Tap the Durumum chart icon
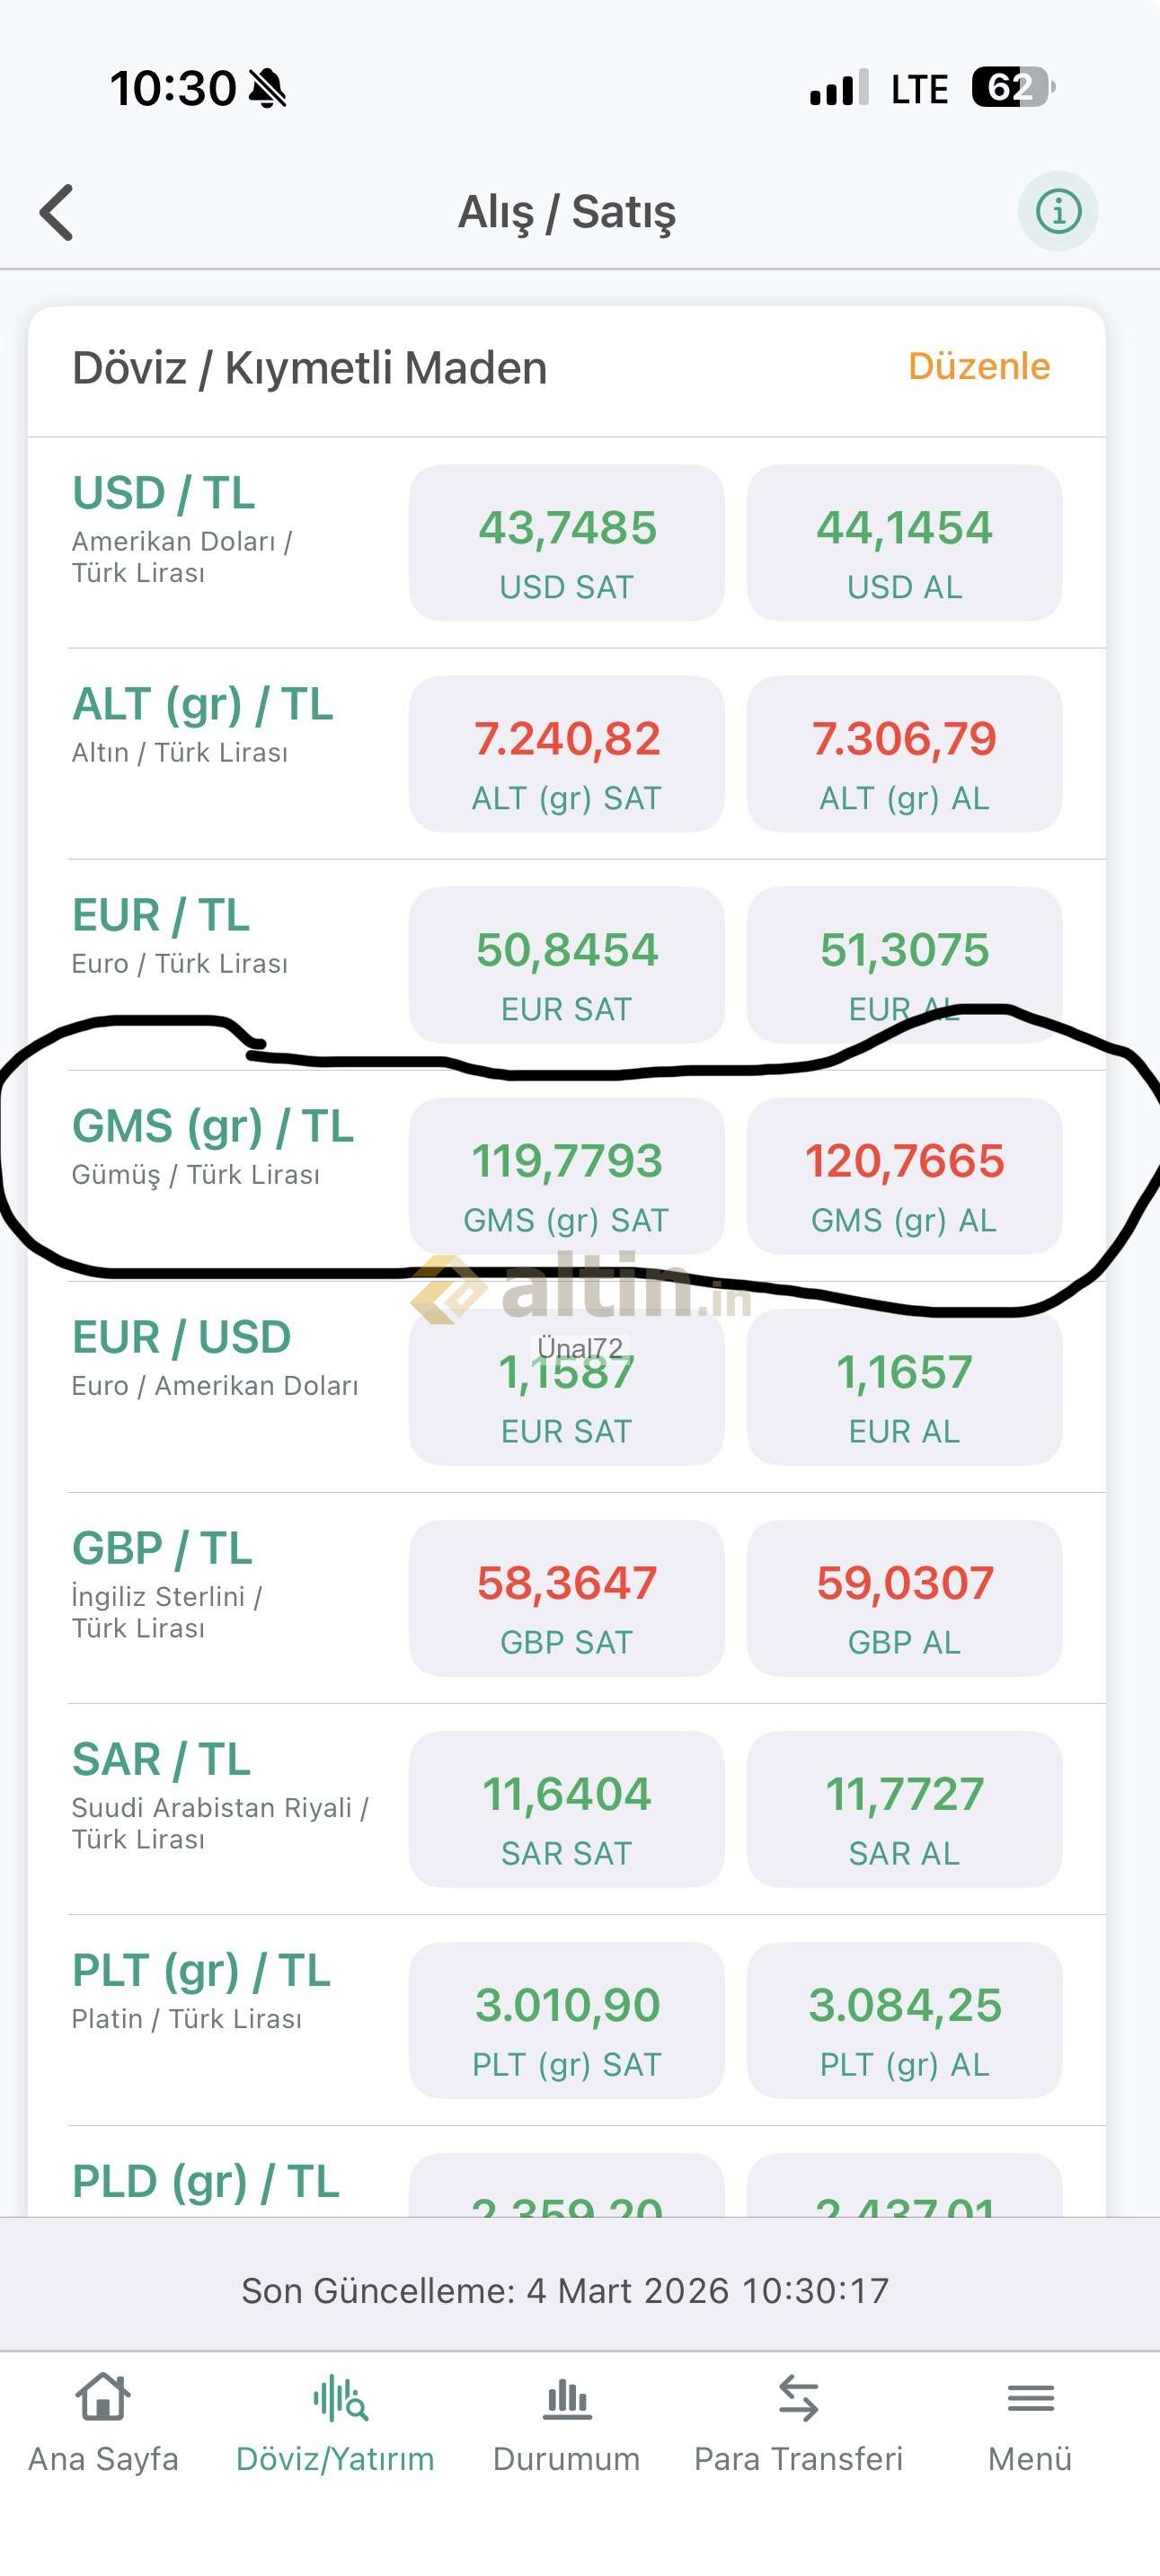This screenshot has width=1160, height=2576. coord(567,2398)
